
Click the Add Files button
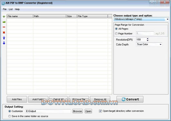coord(17,99)
